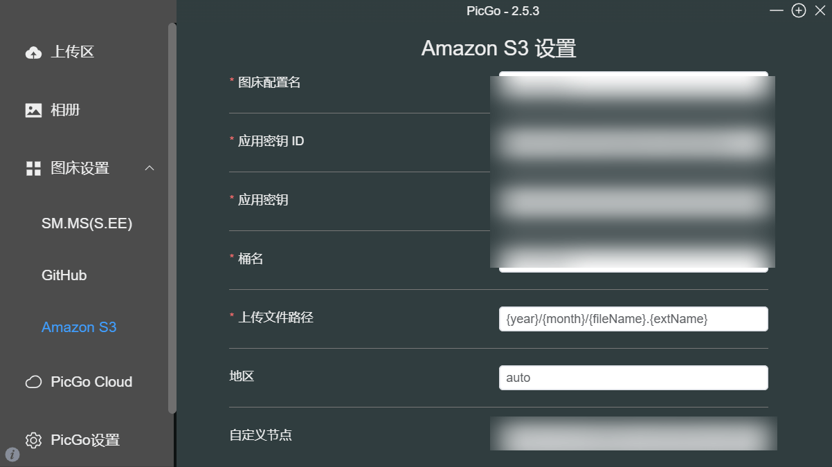
Task: Click the cloud upload icon beside 上传区
Action: point(33,53)
